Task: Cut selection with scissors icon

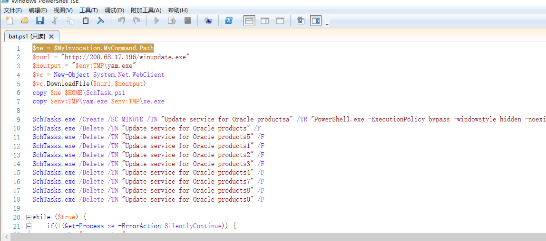Action: [x=55, y=21]
